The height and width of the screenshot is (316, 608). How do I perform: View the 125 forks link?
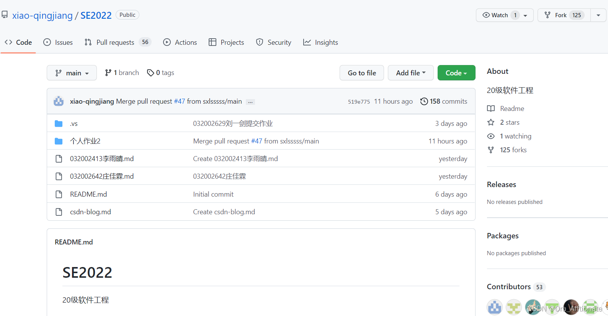click(x=513, y=150)
